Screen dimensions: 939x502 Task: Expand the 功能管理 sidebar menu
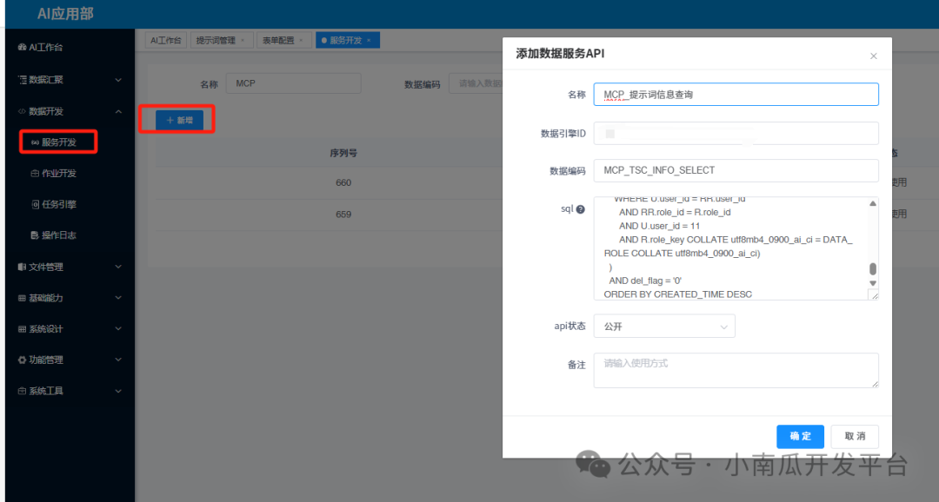coord(118,360)
